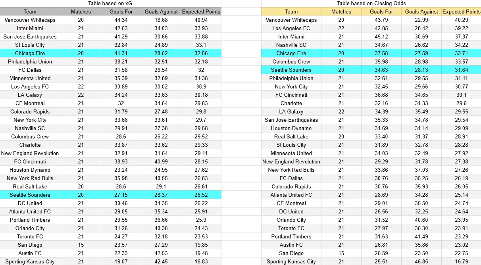Click the left table Expected Points header
Image resolution: width=481 pixels, height=265 pixels.
coord(201,12)
